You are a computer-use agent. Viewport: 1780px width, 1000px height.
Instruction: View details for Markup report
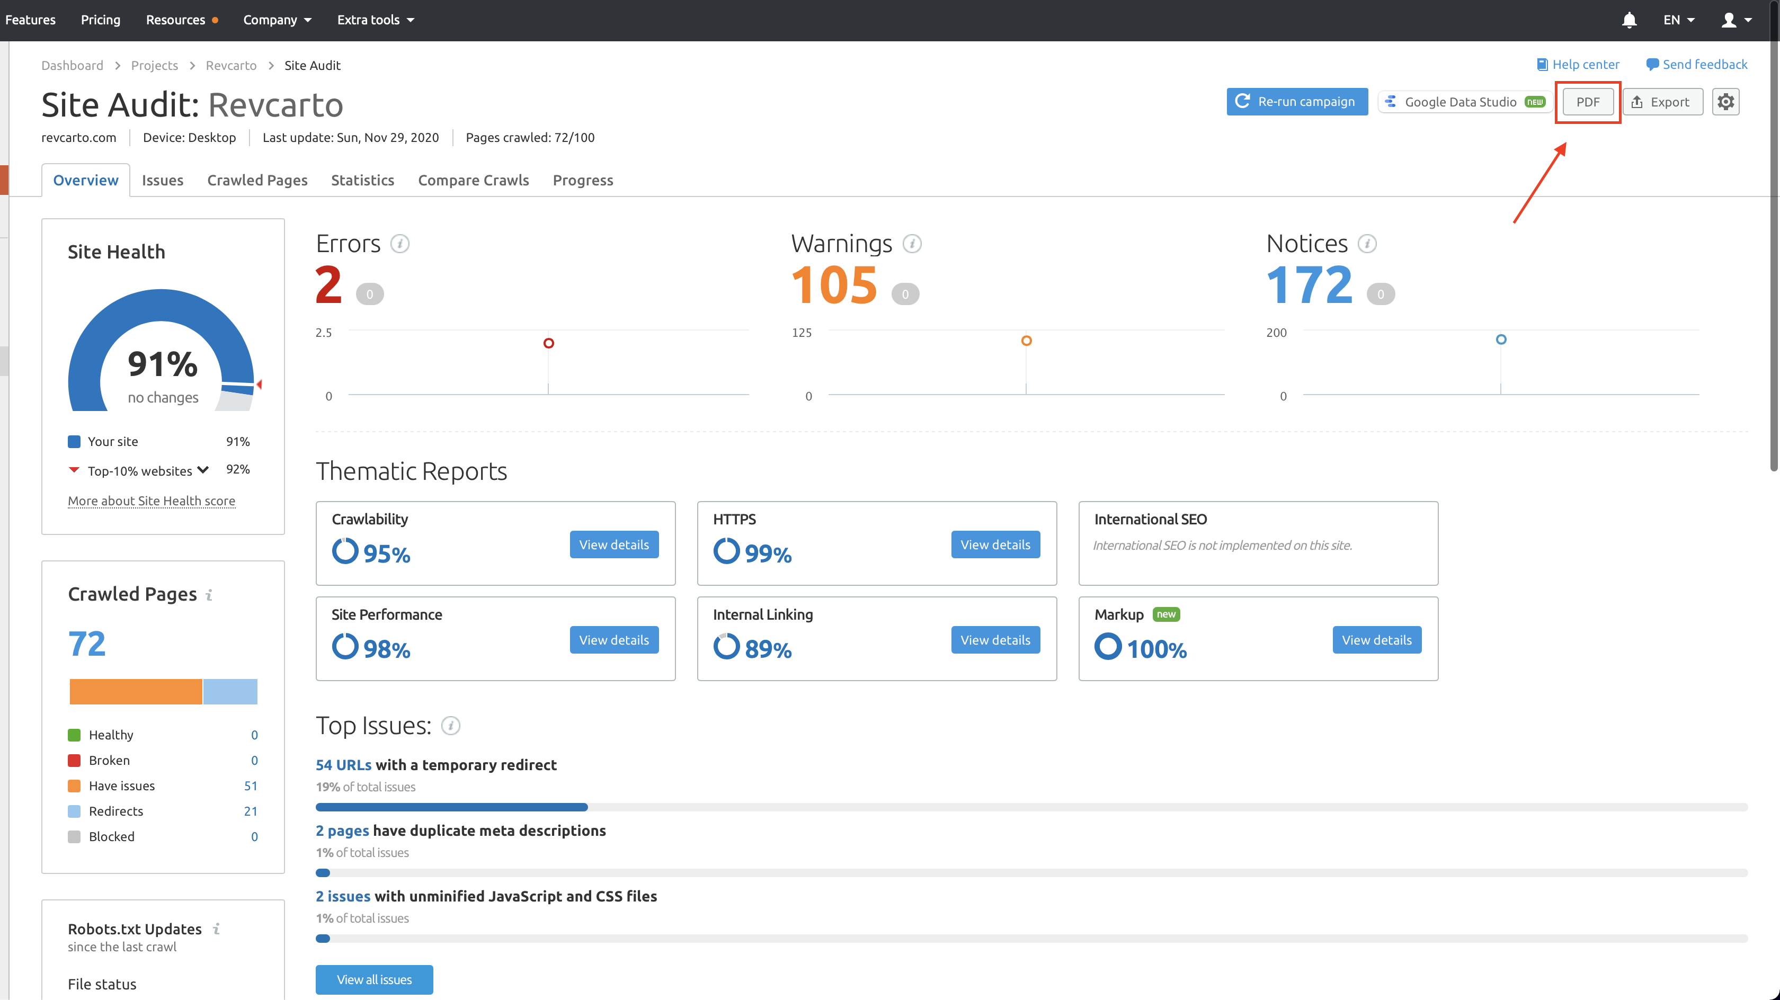point(1376,640)
